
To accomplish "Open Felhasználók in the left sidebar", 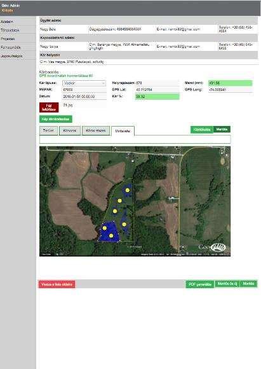I will 11,48.
